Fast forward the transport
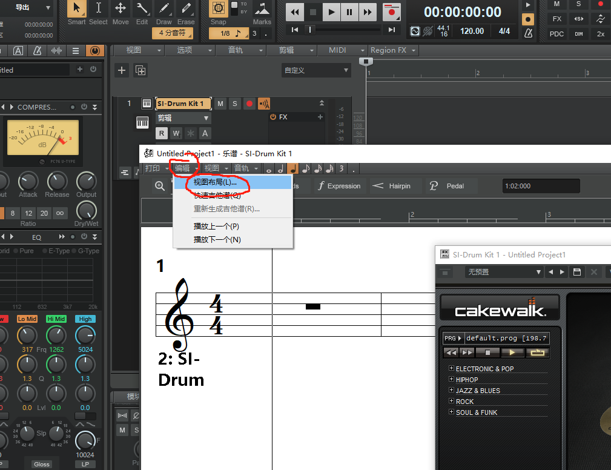 [x=368, y=12]
